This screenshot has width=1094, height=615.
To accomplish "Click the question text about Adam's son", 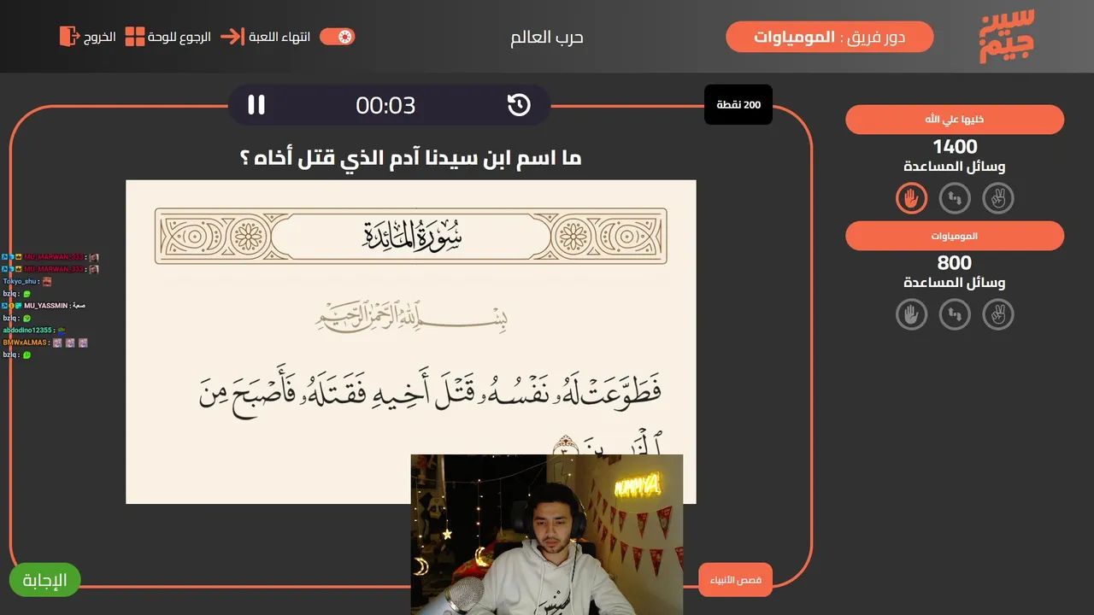I will pos(411,158).
